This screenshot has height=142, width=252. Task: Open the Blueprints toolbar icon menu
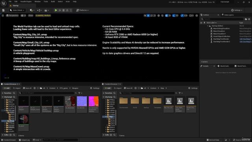39,10
